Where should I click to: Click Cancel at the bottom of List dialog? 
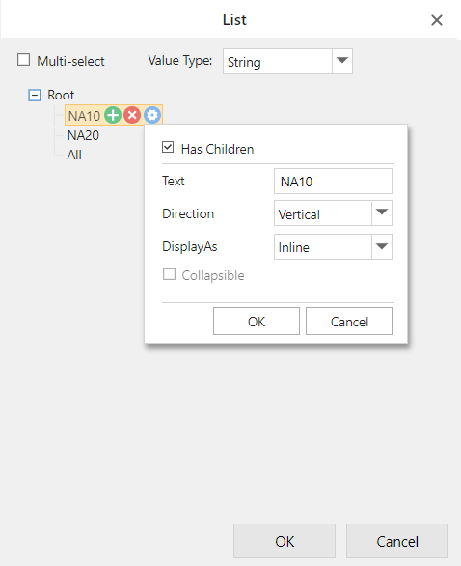397,541
